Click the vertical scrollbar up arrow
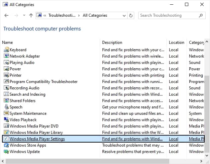 [x=207, y=42]
